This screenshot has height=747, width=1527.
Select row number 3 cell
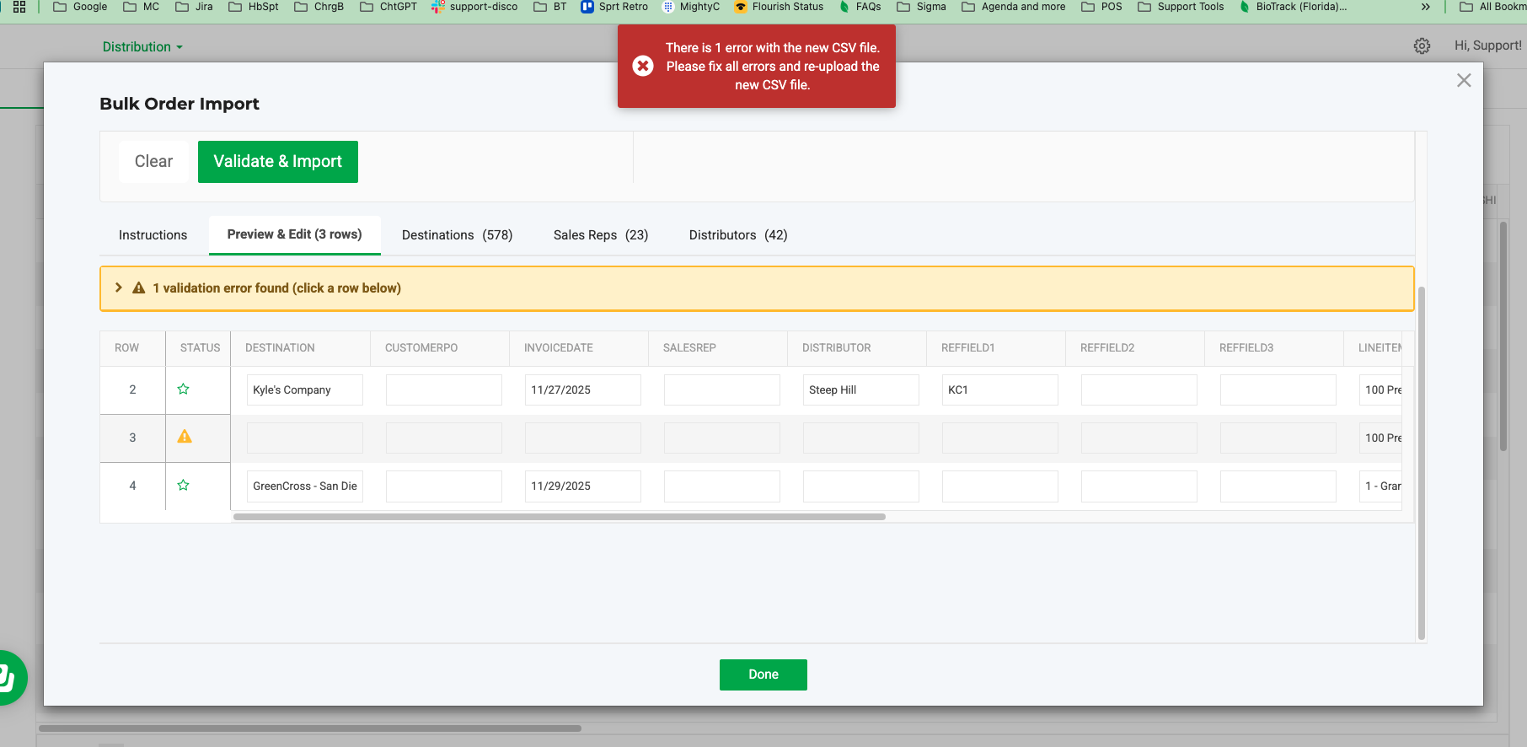click(132, 438)
